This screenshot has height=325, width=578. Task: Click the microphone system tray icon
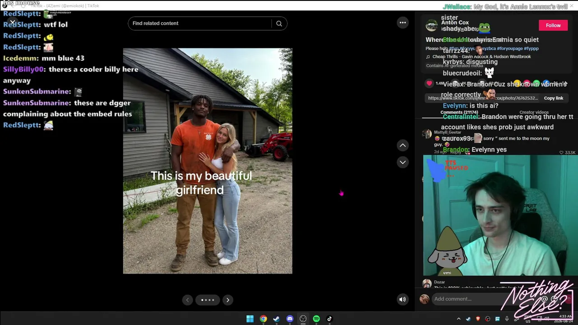[507, 319]
